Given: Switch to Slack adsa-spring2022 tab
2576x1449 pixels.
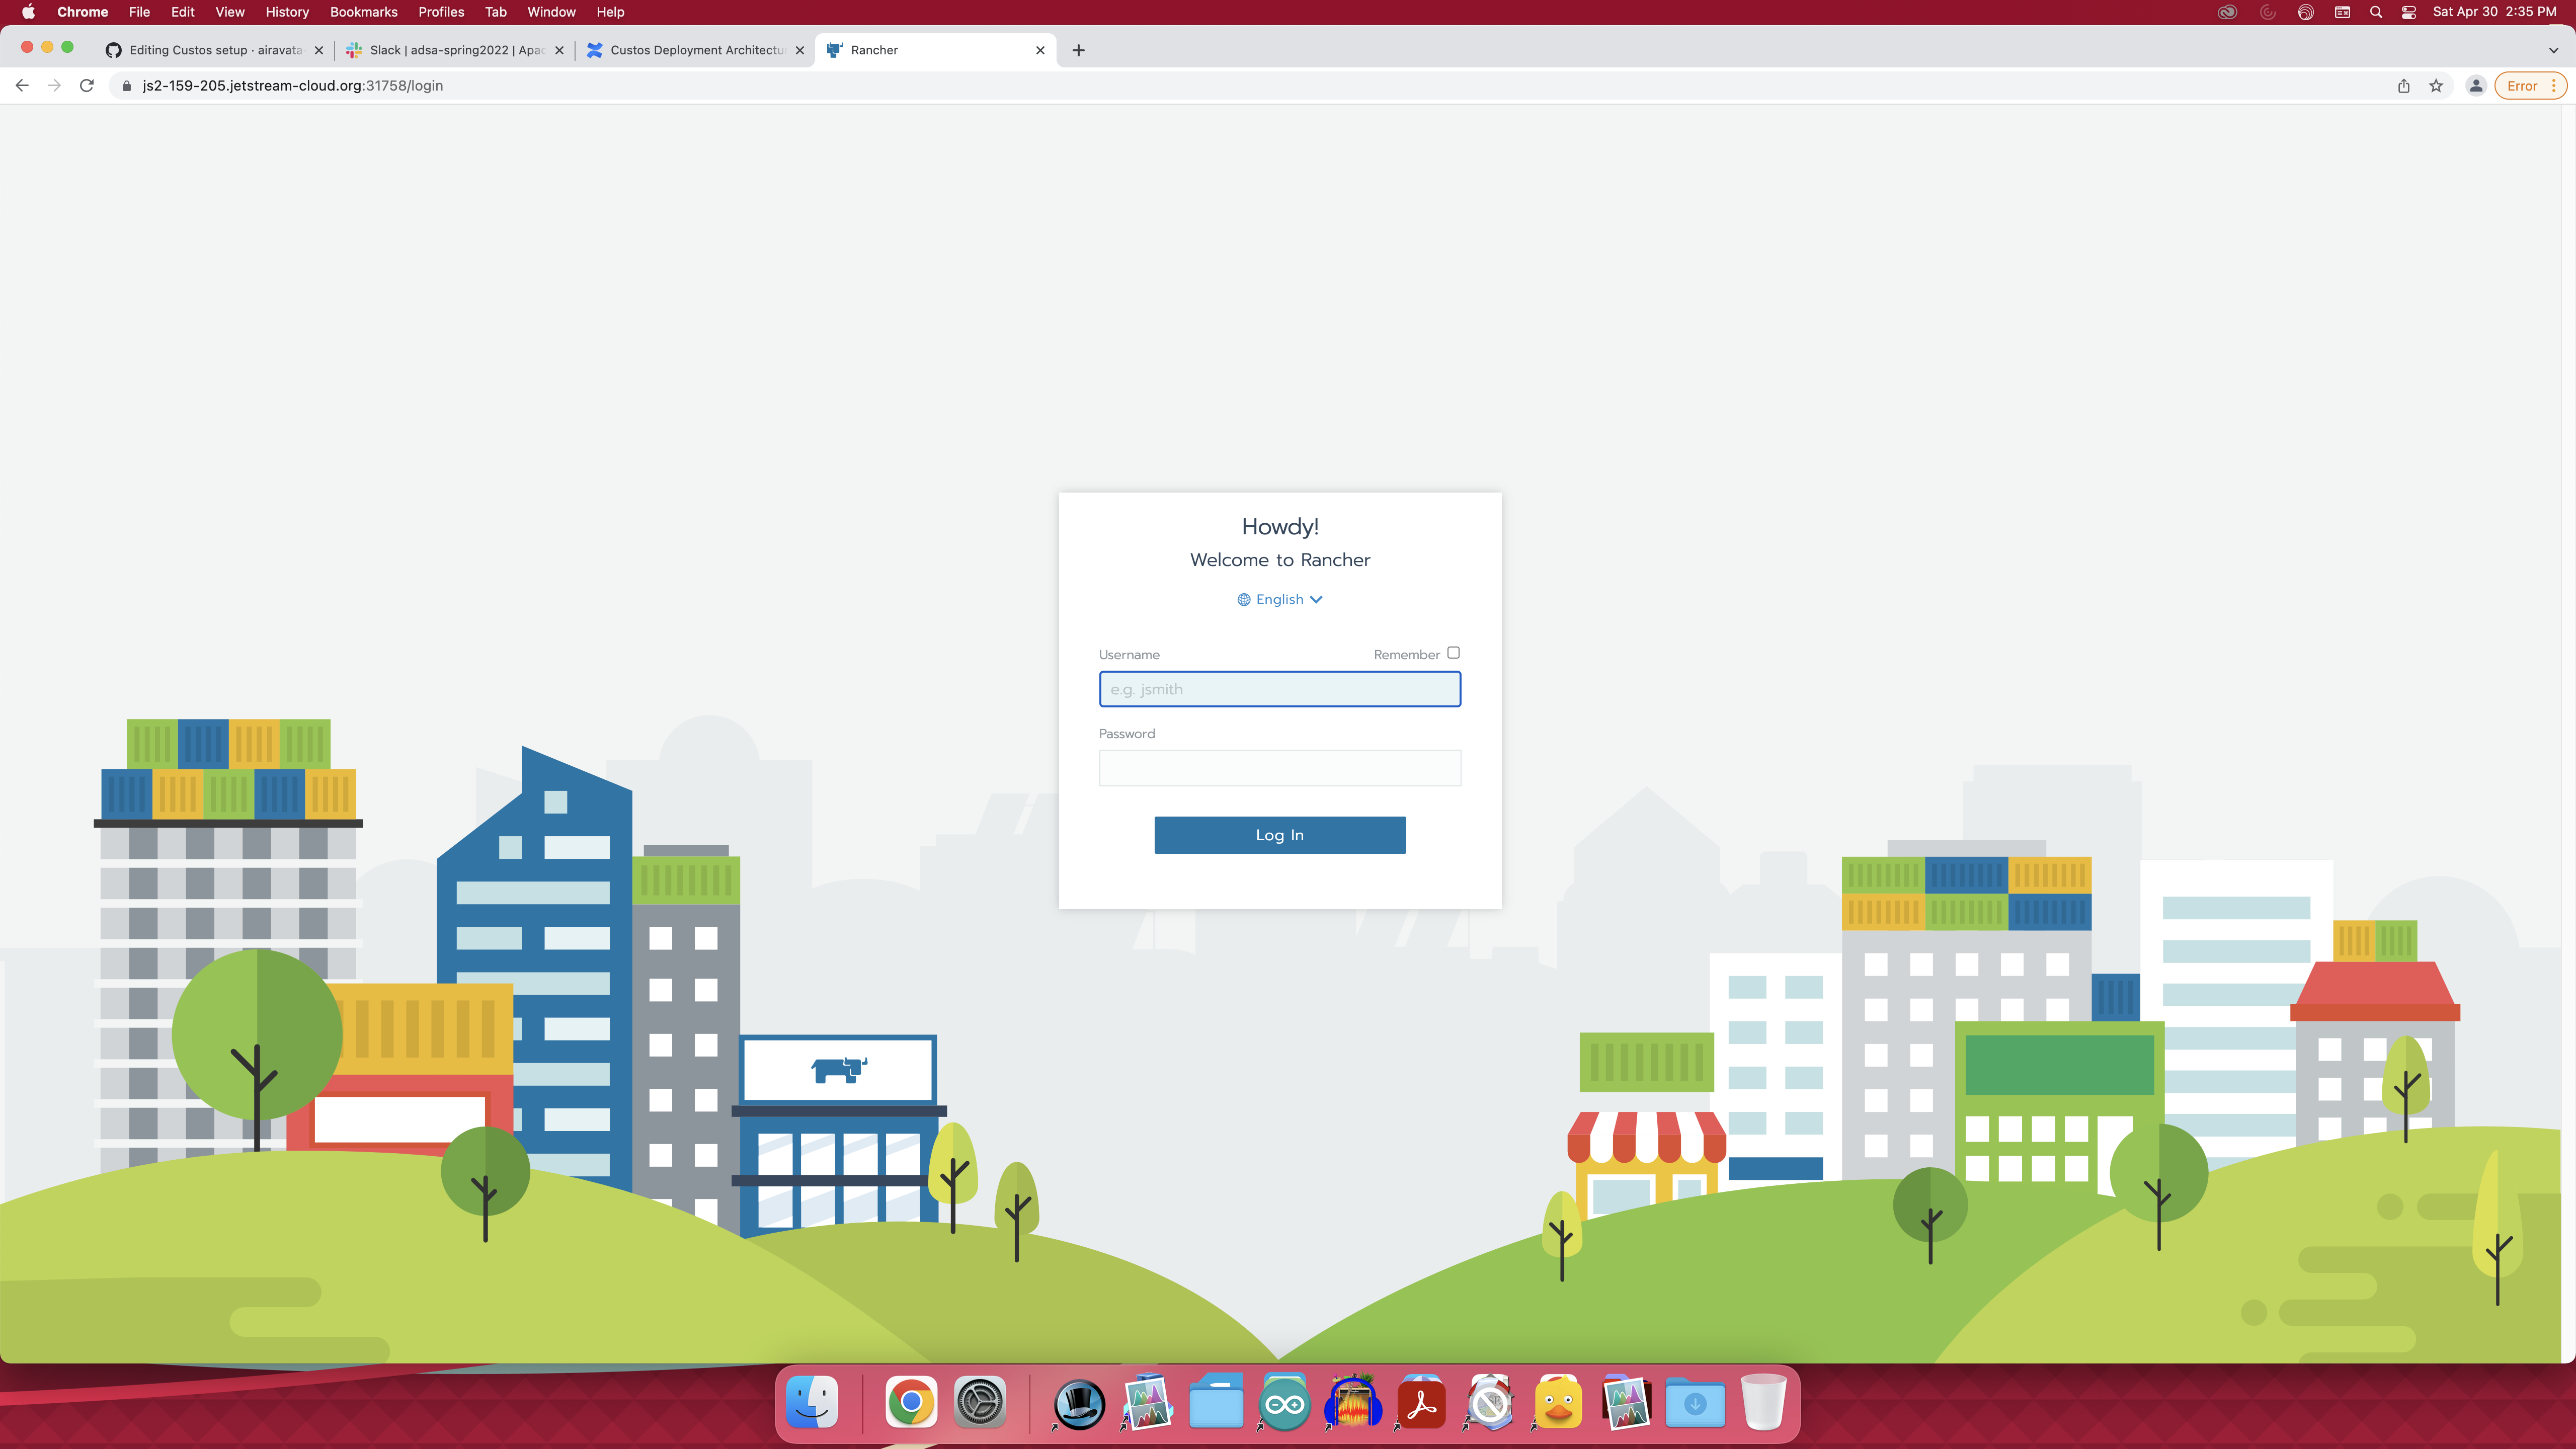Looking at the screenshot, I should coord(455,50).
